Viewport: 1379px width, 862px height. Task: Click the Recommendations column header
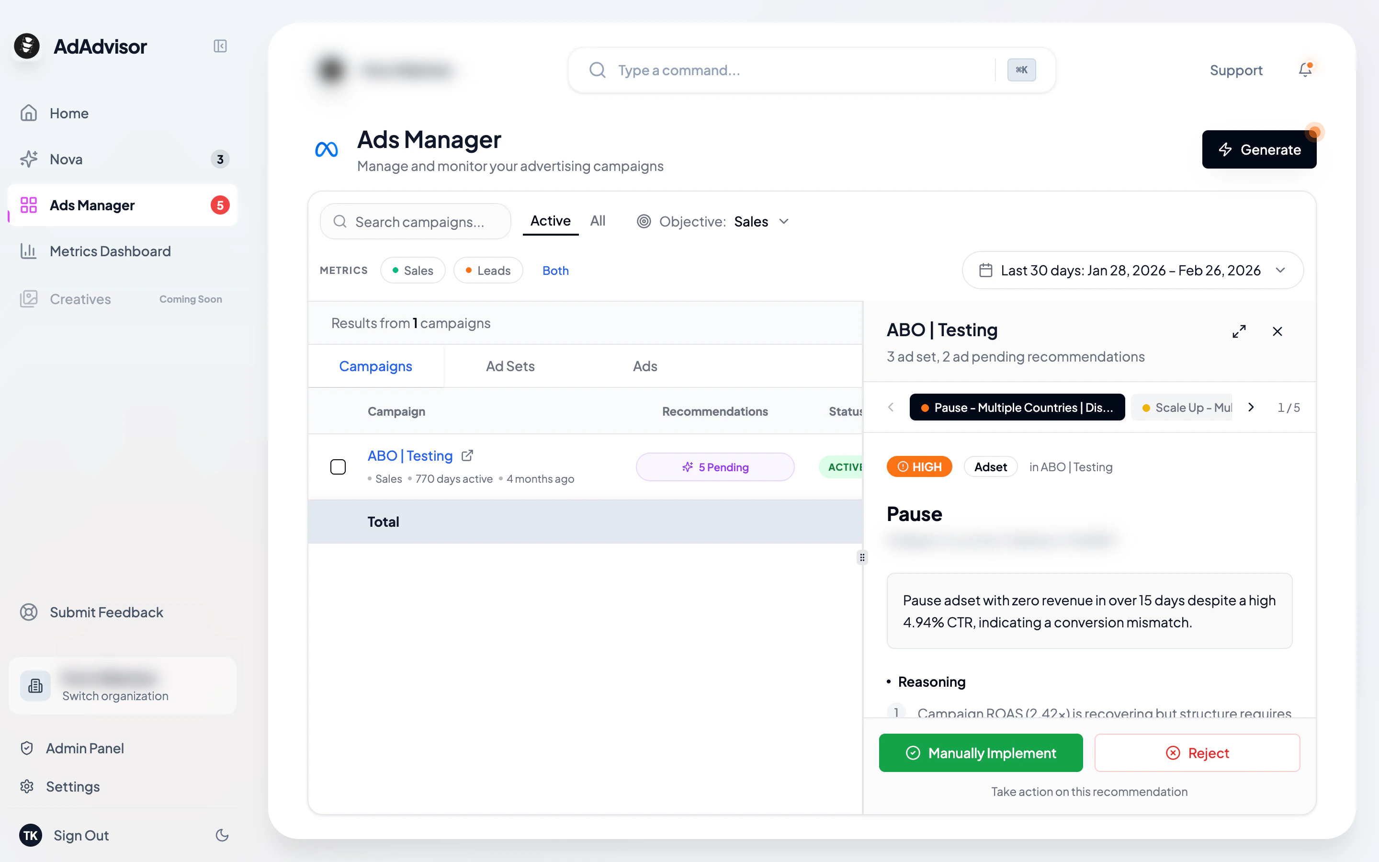point(715,411)
